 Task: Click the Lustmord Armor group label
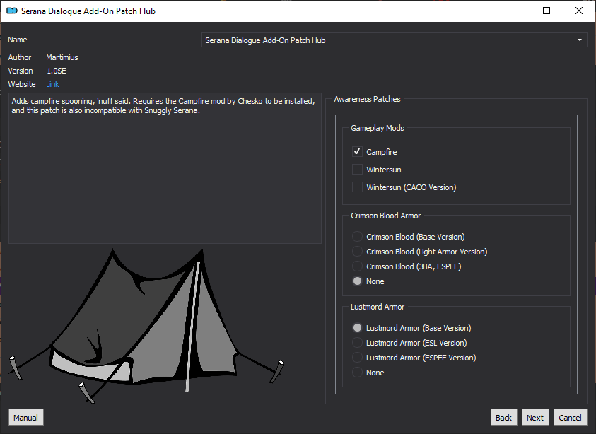(x=377, y=307)
